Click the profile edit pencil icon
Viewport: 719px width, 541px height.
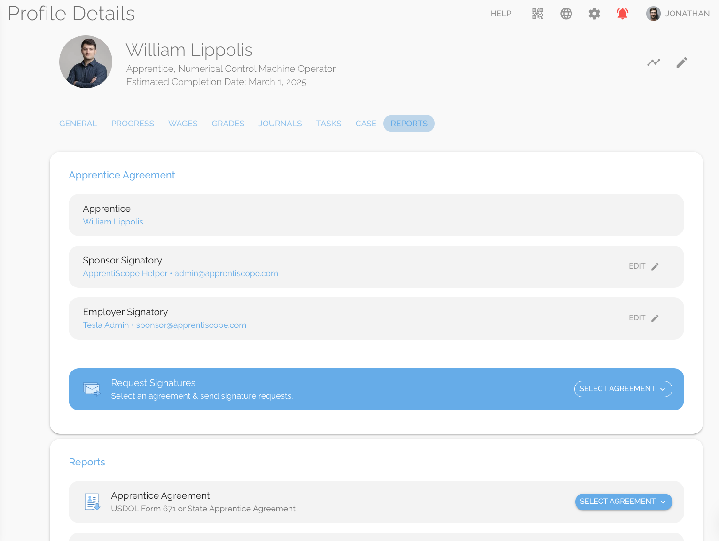coord(682,62)
